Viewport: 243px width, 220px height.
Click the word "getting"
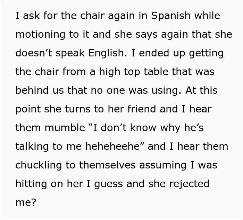coord(206,54)
